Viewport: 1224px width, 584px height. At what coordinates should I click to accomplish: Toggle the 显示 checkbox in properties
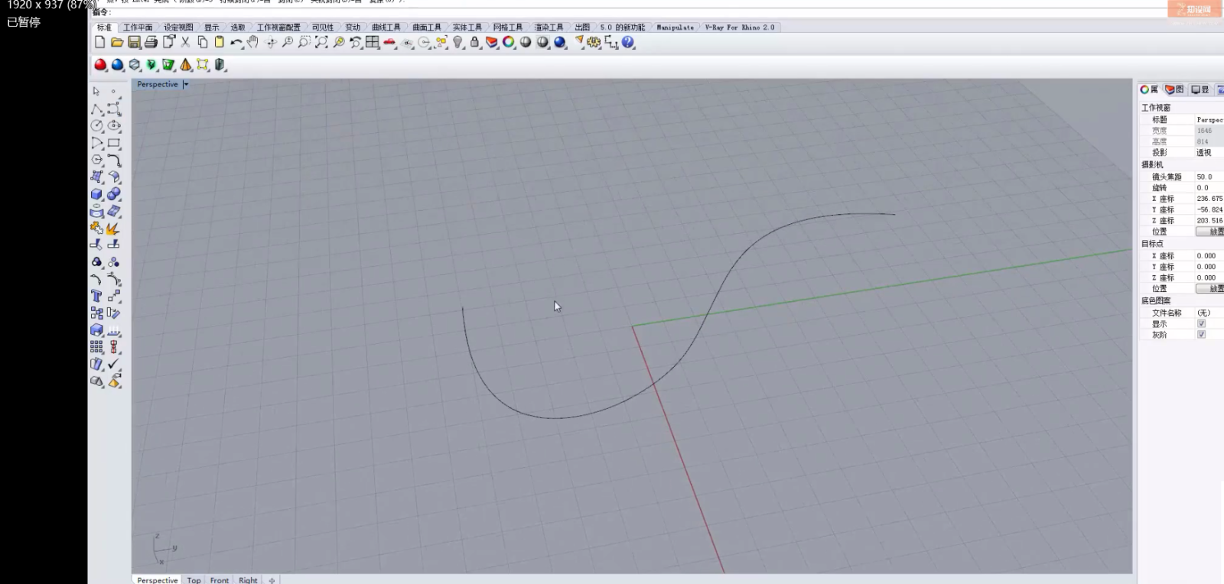click(x=1201, y=324)
